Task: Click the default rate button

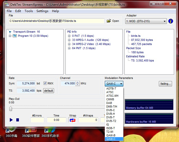Action: click(x=48, y=91)
